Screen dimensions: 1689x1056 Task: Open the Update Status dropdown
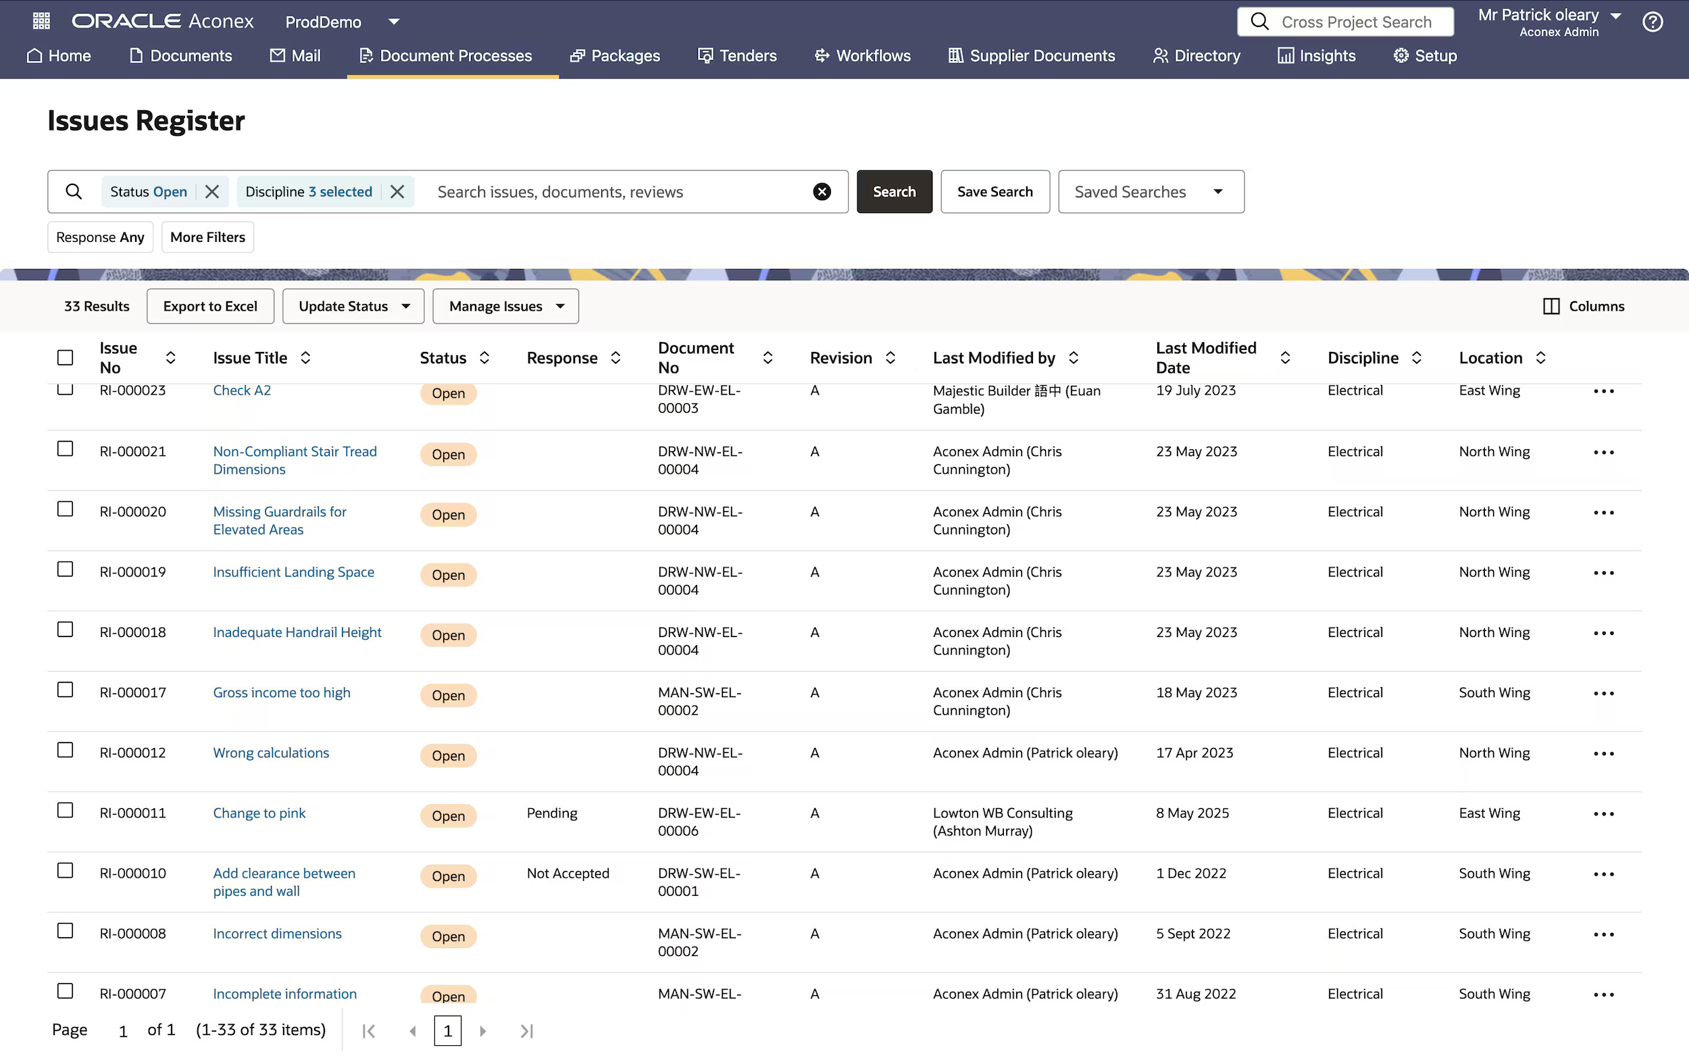coord(353,306)
